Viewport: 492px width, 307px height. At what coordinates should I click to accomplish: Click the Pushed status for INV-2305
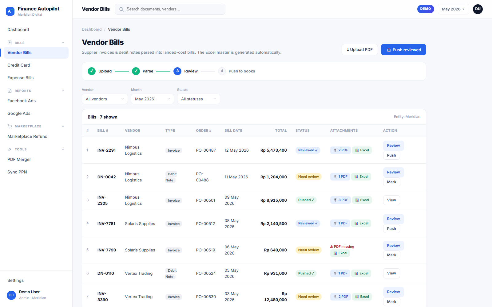pos(306,200)
